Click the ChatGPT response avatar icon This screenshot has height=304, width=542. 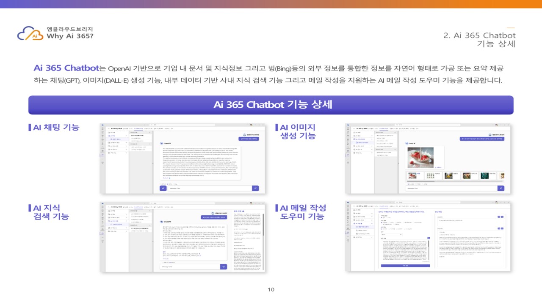tap(161, 143)
